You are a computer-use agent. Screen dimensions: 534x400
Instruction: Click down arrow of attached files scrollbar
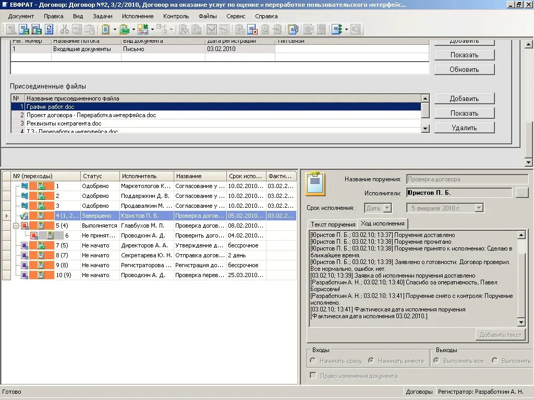coord(425,129)
